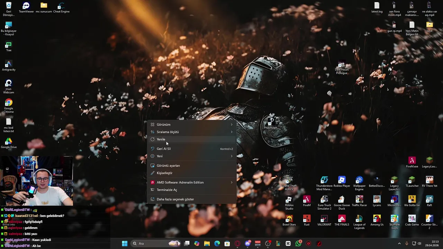
Task: Open the kayıt folder icon
Action: [x=430, y=27]
